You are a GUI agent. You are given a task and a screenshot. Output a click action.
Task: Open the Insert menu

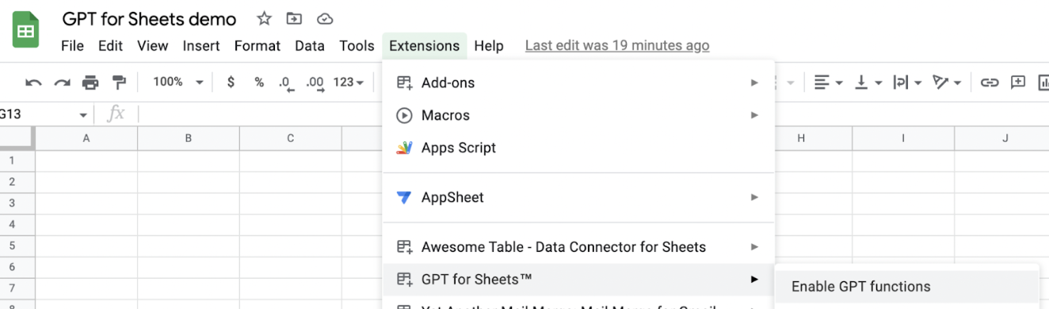(201, 46)
